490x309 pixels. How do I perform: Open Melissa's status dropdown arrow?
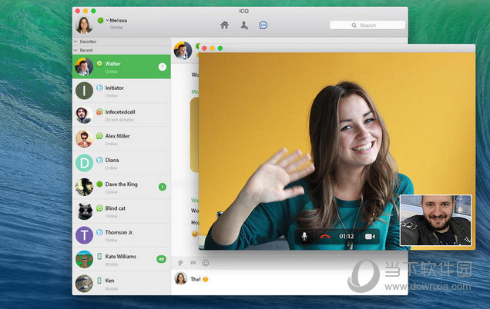[x=107, y=20]
